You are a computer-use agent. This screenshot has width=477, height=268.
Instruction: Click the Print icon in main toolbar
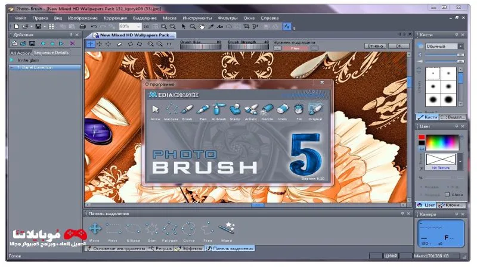[x=82, y=26]
